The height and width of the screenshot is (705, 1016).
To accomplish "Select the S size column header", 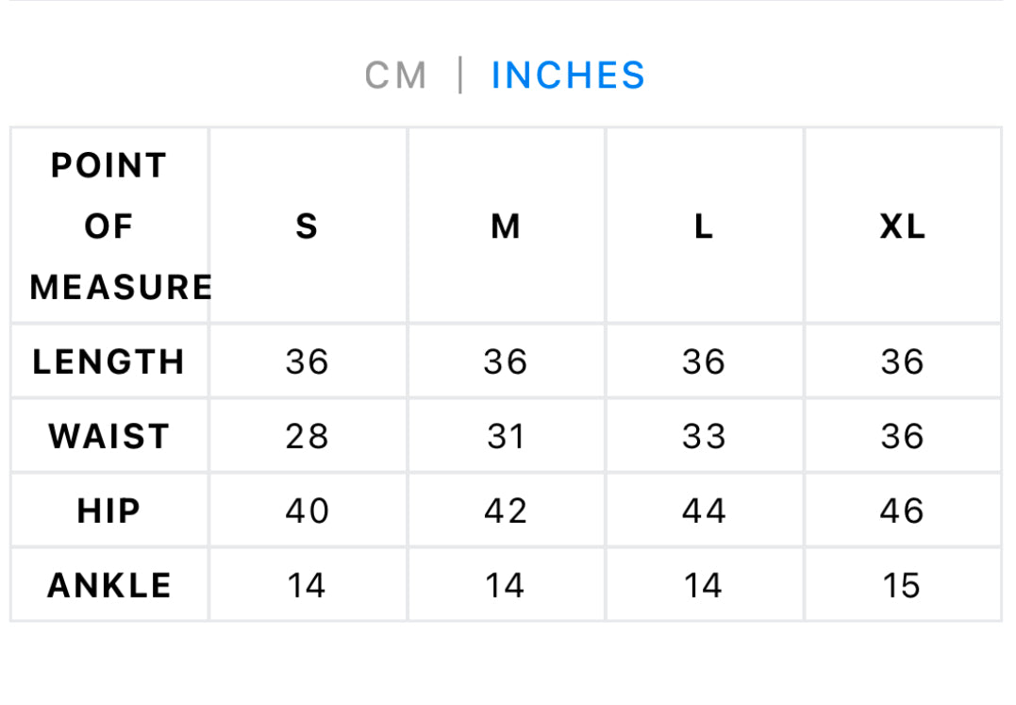I will click(x=307, y=227).
